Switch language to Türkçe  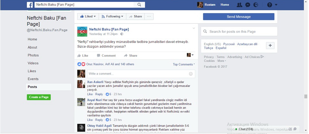click(209, 48)
